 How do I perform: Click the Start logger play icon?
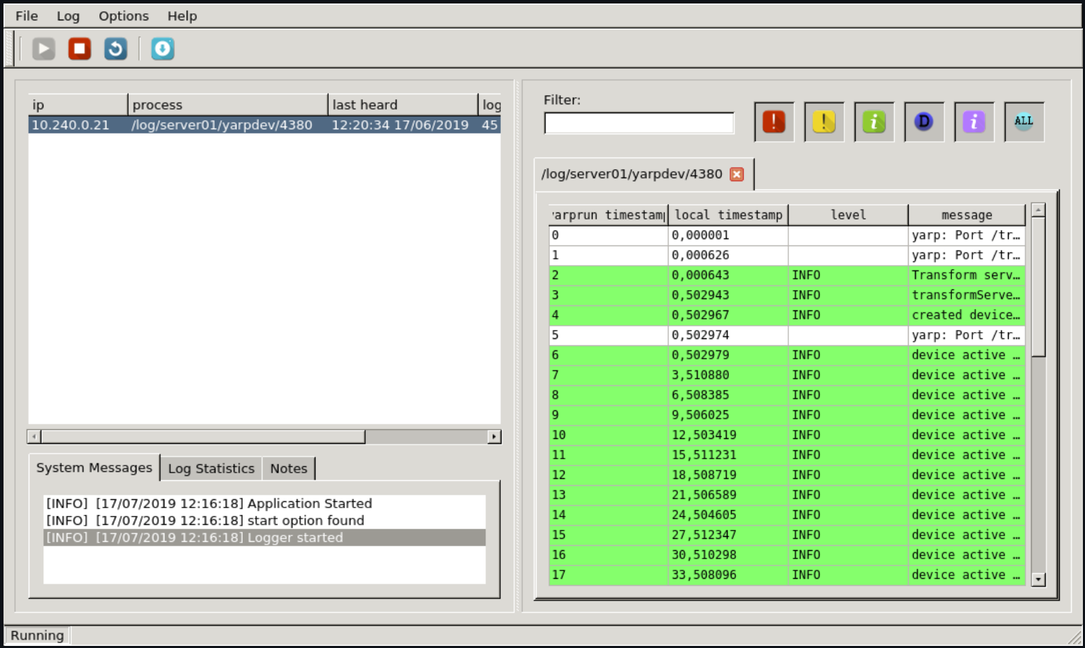[x=43, y=49]
